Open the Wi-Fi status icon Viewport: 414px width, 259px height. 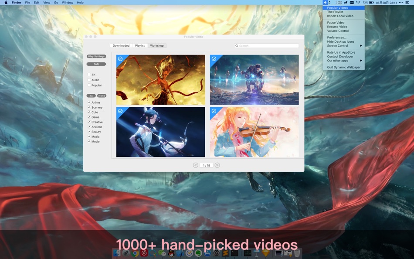(358, 2)
